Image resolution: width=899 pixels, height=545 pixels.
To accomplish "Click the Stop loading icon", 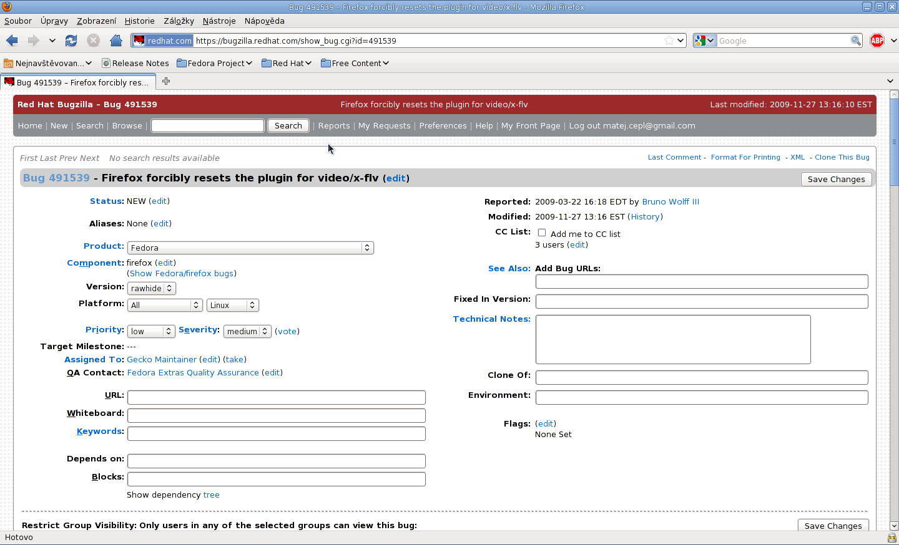I will coord(94,41).
